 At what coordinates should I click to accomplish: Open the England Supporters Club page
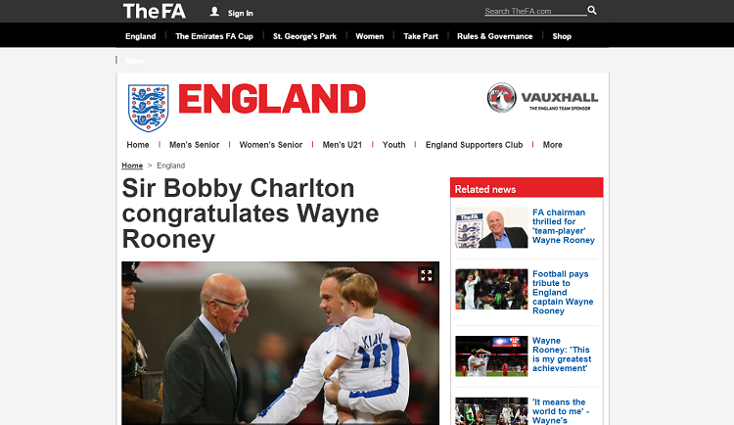[x=474, y=145]
